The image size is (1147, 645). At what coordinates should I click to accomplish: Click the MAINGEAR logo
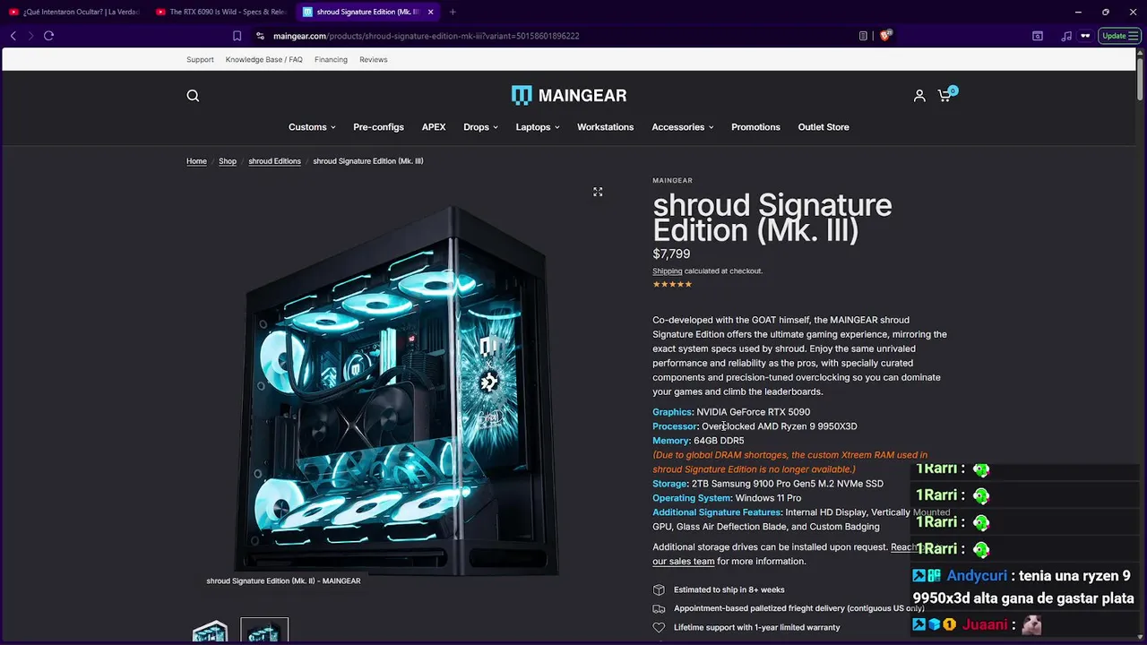click(569, 95)
